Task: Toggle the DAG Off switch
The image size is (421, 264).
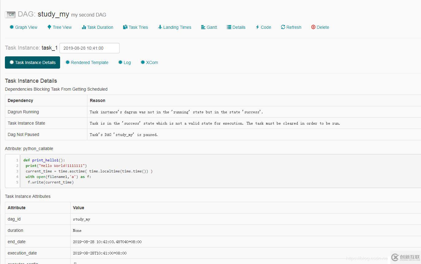Action: (10, 14)
